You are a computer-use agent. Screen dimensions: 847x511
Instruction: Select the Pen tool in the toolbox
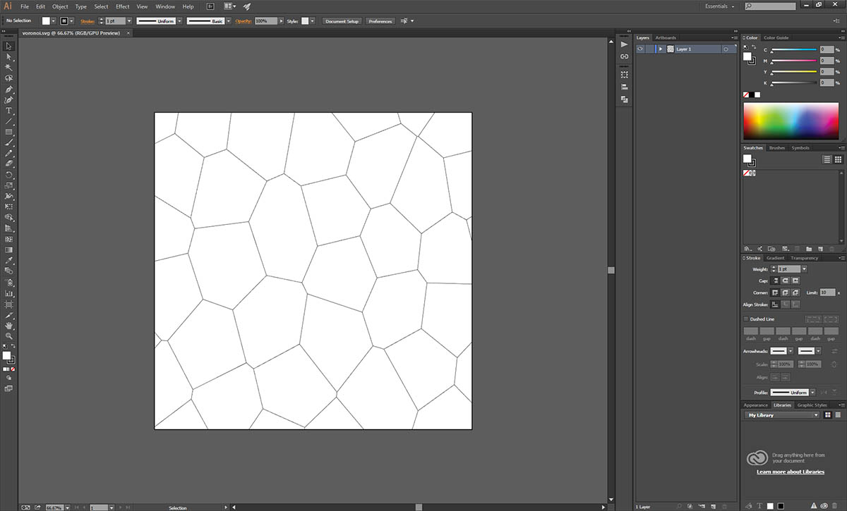click(x=9, y=90)
